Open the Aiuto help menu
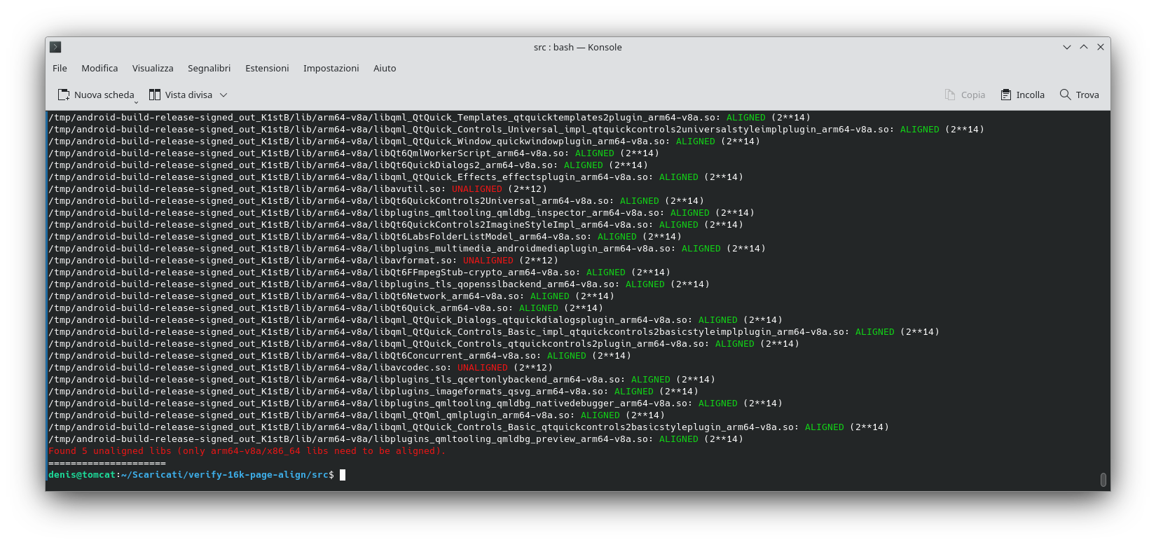Viewport: 1156px width, 545px height. point(385,68)
